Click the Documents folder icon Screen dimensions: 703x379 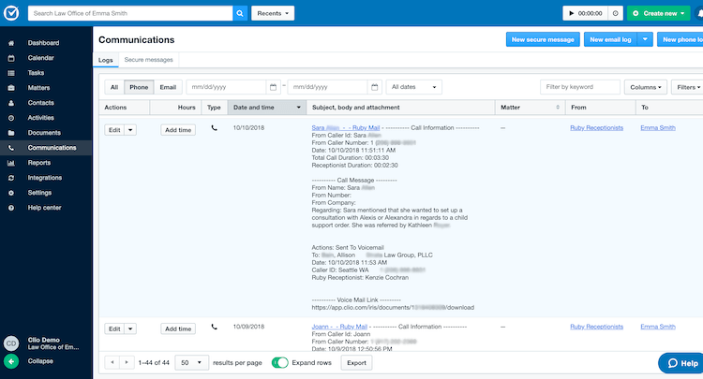11,133
